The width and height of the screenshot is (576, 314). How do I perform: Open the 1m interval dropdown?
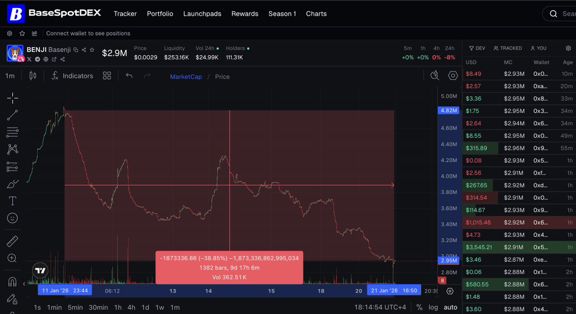point(10,76)
